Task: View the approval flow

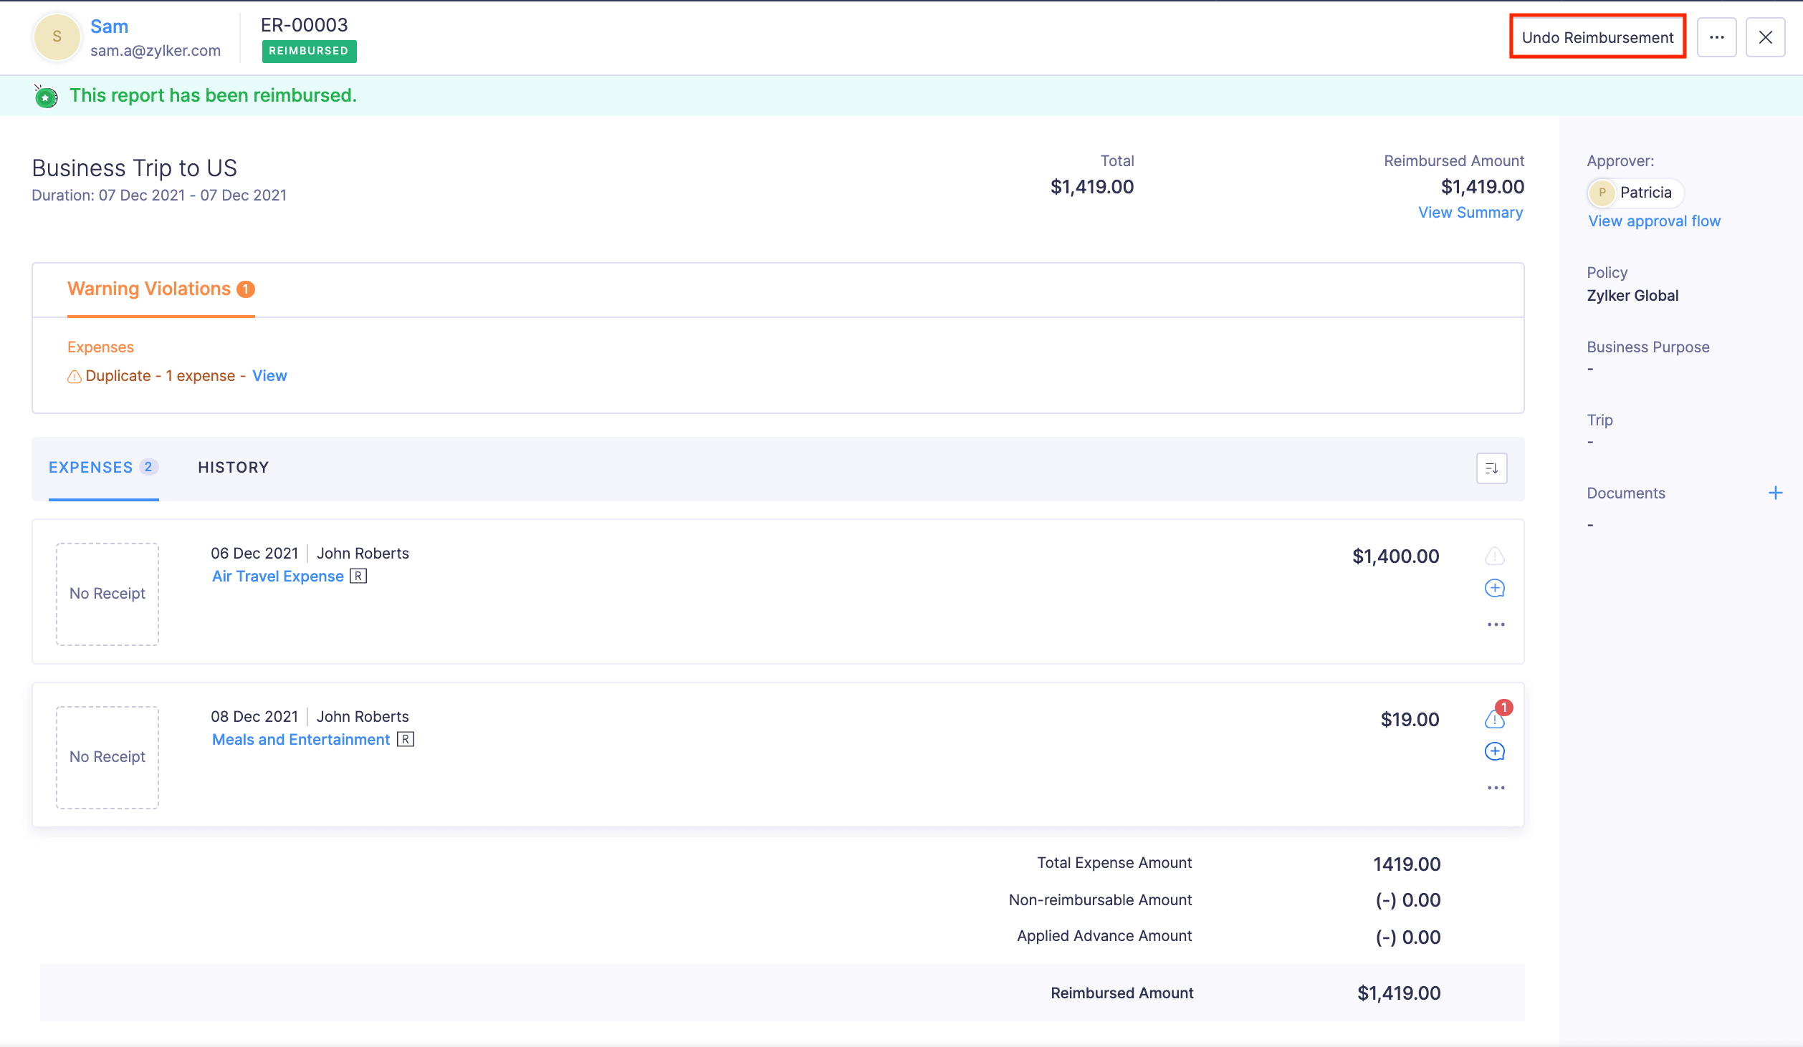Action: click(1653, 221)
